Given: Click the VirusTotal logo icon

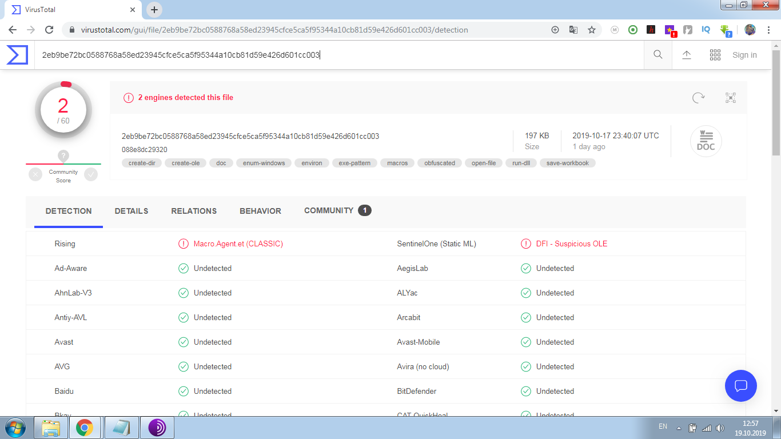Looking at the screenshot, I should click(x=17, y=55).
